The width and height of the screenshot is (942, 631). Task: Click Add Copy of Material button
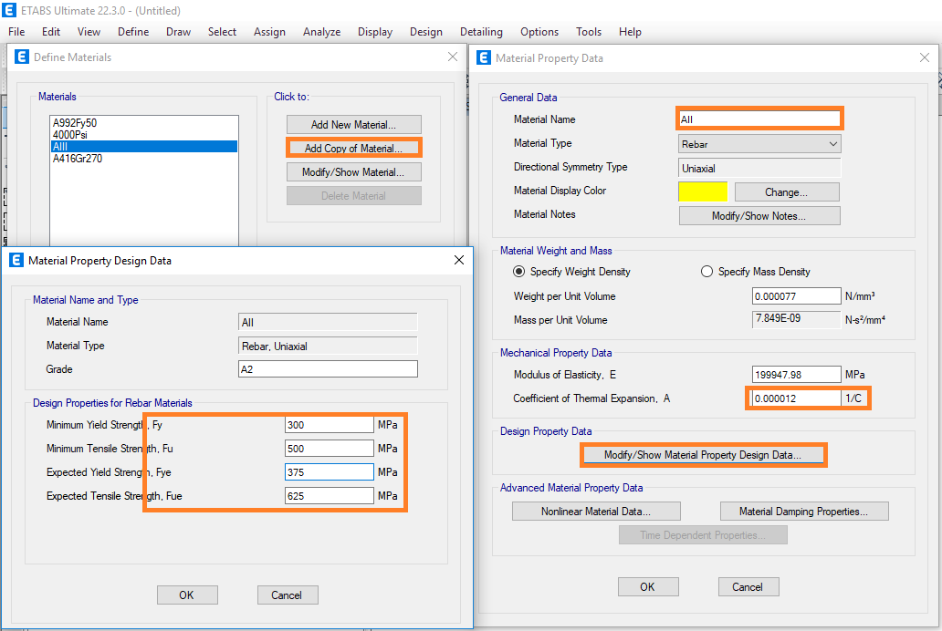[354, 149]
